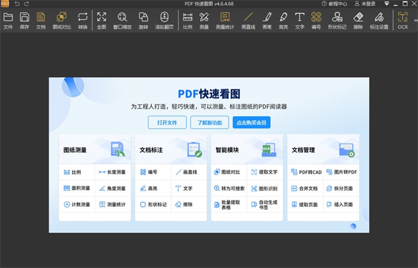This screenshot has height=268, width=418.
Task: Select the 测量 measure tool in toolbar
Action: point(204,20)
